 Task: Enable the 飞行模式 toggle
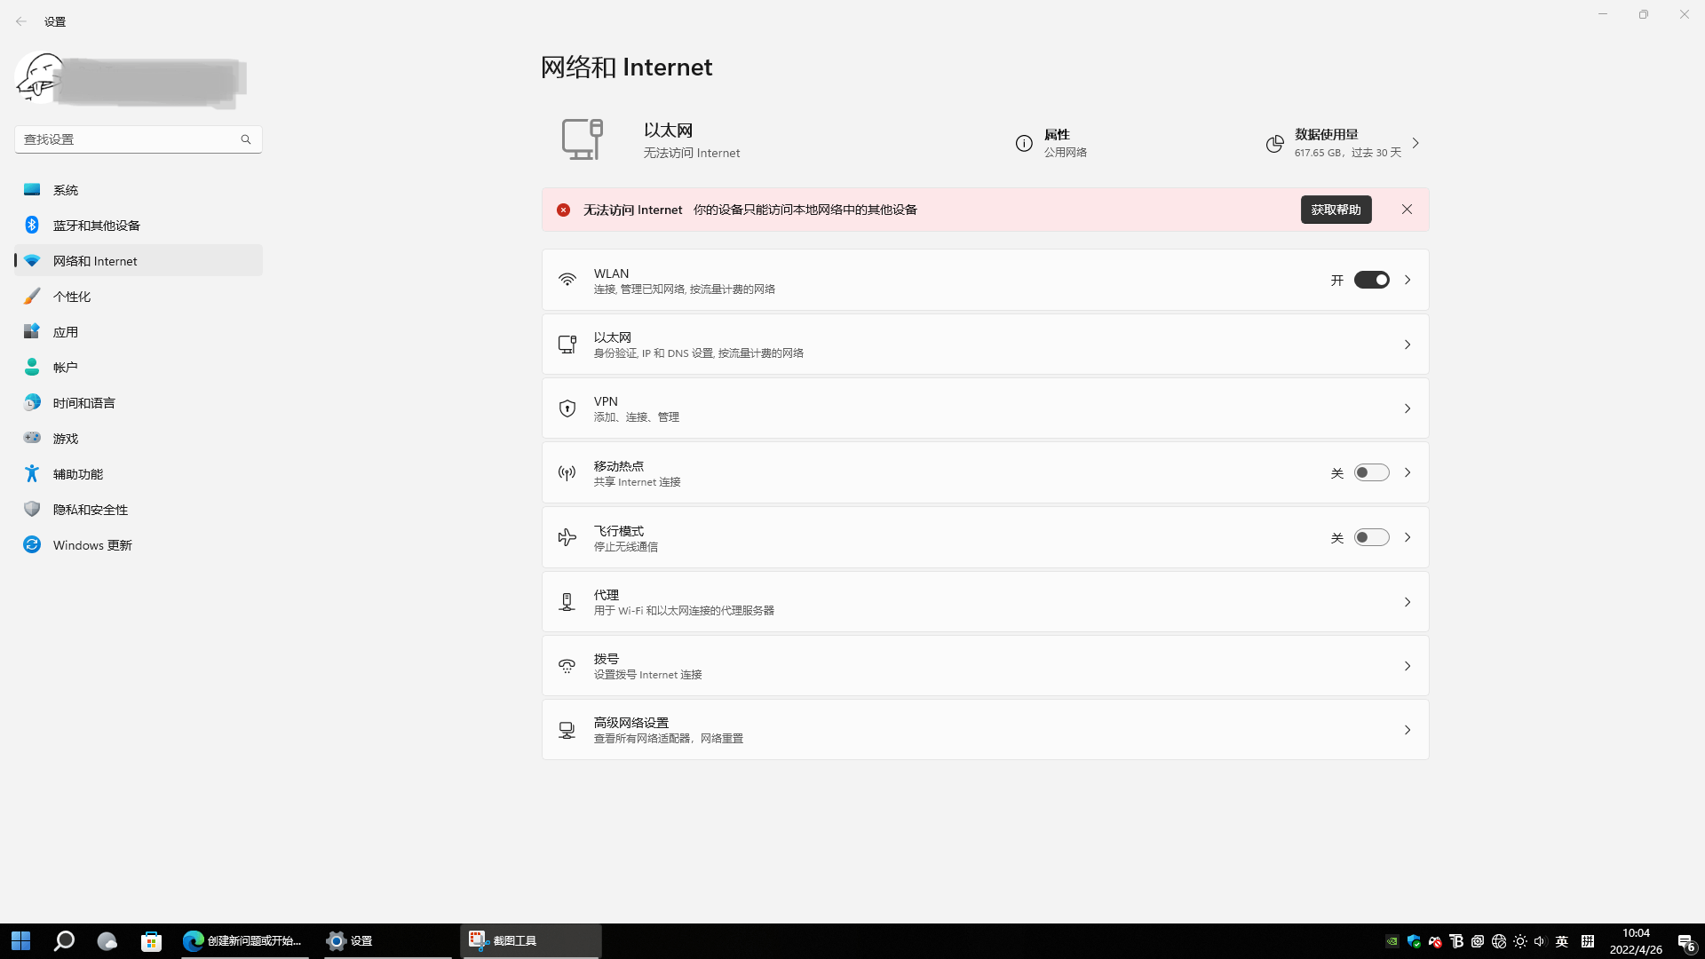[1371, 537]
